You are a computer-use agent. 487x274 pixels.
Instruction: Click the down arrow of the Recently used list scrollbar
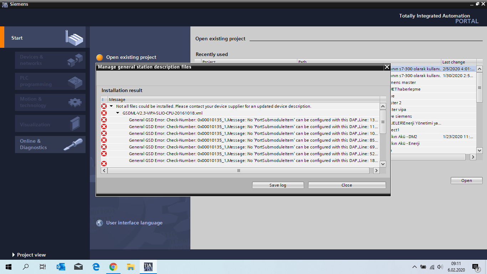click(480, 151)
